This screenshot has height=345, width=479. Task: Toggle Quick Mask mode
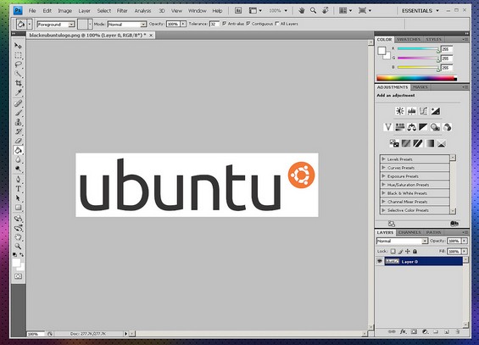pyautogui.click(x=18, y=276)
